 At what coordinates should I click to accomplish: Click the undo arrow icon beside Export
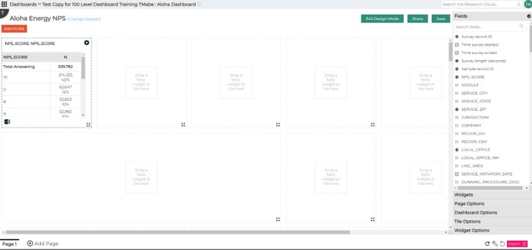[x=503, y=244]
